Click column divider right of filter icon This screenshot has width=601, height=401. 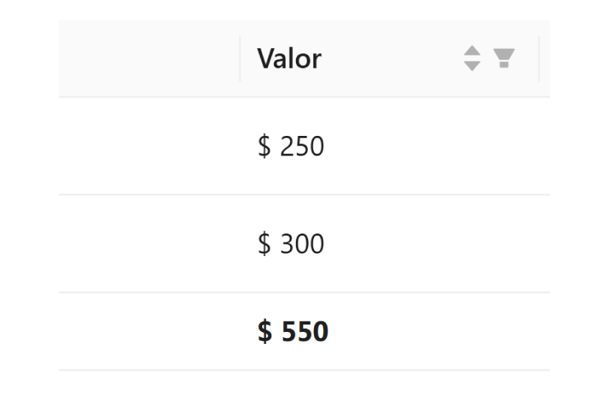539,59
